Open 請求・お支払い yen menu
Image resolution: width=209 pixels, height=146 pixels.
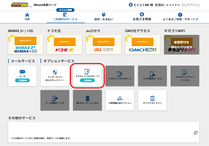point(103,17)
